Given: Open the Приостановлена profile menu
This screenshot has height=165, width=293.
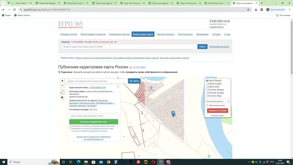Looking at the screenshot, I should click(x=276, y=9).
